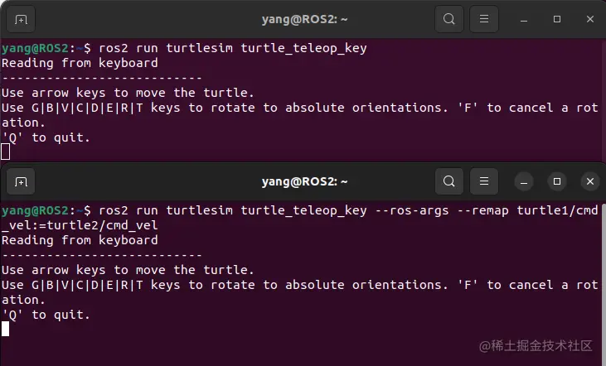Click the top 'ros2 run turtlesim turtle_teleop_key' command
The width and height of the screenshot is (606, 366).
point(232,48)
